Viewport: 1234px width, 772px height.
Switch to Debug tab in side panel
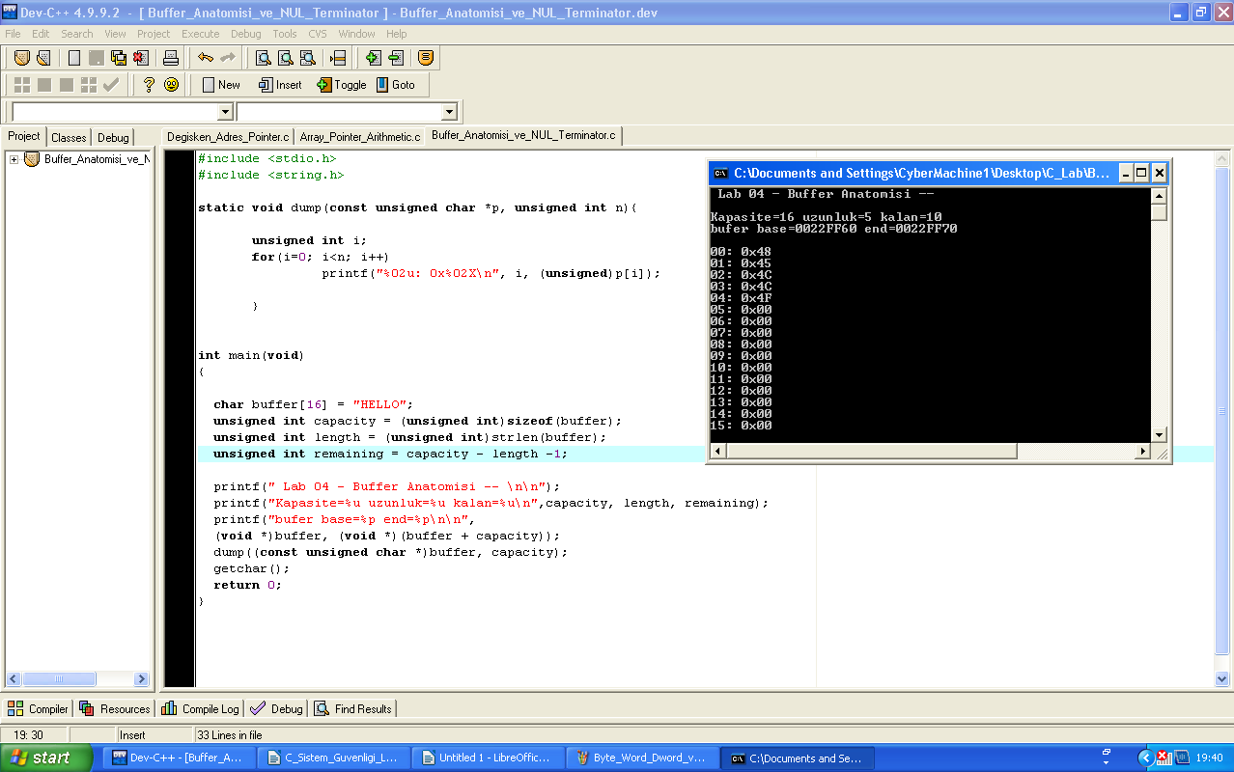(x=113, y=137)
